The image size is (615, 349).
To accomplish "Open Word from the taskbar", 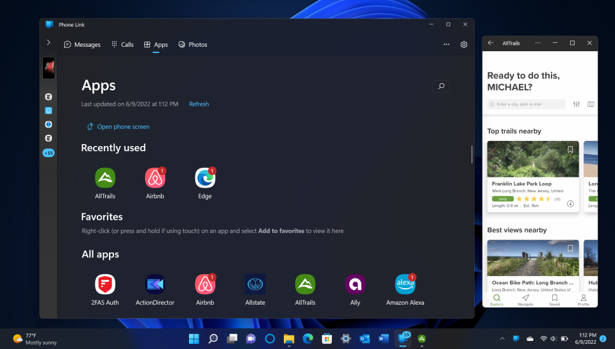I will pos(384,338).
